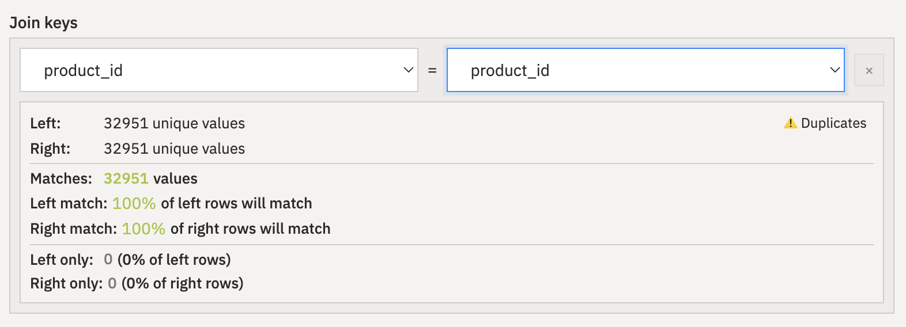The height and width of the screenshot is (327, 906).
Task: Click the green 100% left match value
Action: click(134, 203)
